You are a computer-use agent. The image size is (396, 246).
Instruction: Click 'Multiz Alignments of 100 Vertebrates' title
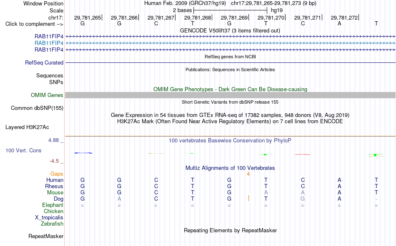pyautogui.click(x=230, y=168)
